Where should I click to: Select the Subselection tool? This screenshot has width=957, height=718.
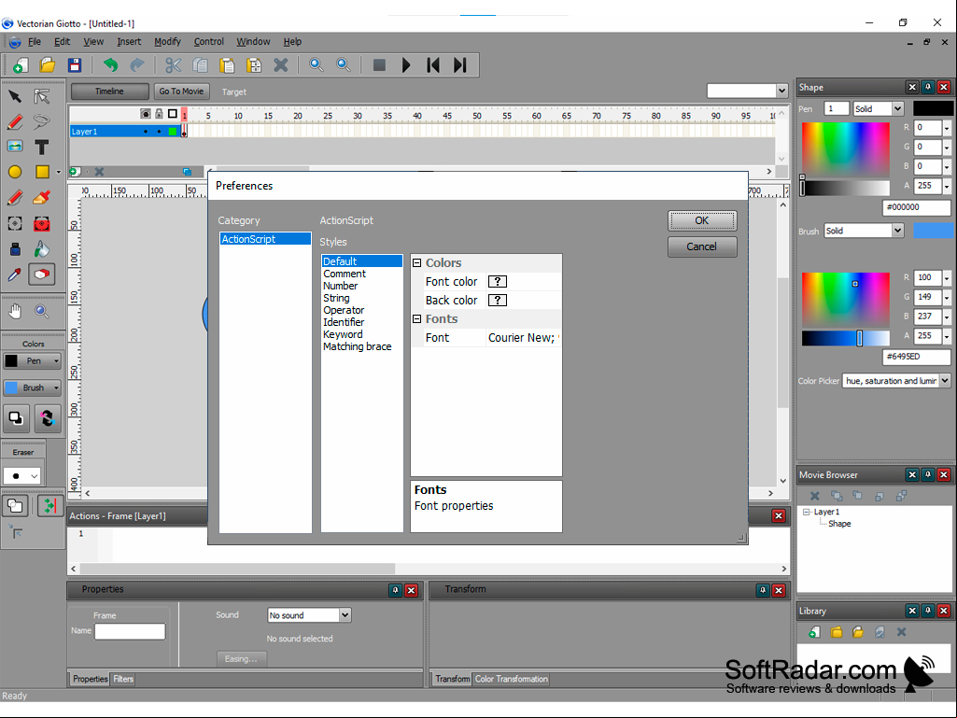(x=41, y=96)
